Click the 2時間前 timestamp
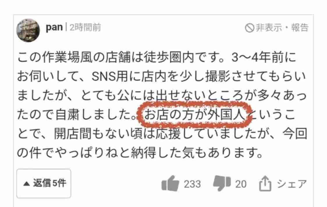Screen dimensions: 327x207 85,28
